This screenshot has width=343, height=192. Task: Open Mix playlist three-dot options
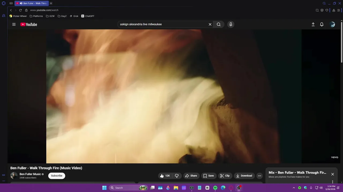pos(333,182)
